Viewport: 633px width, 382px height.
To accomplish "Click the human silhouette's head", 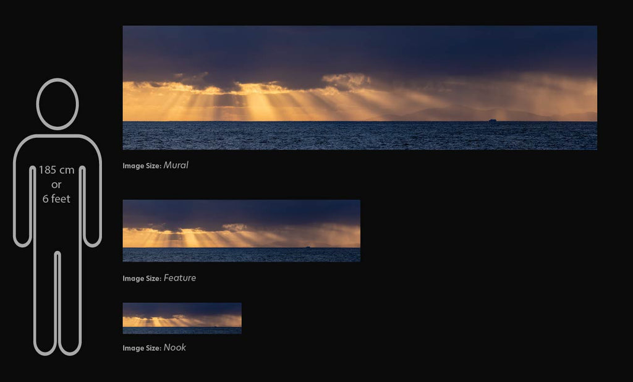I will coord(57,104).
